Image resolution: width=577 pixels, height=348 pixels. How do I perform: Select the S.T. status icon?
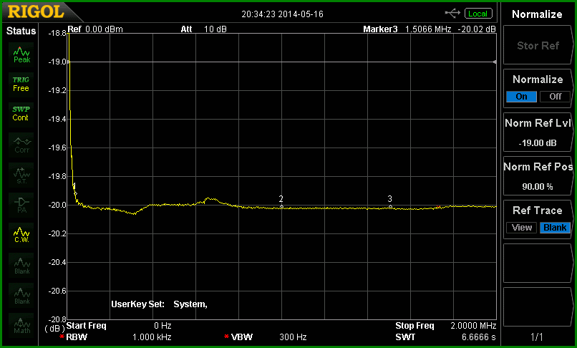(x=21, y=175)
